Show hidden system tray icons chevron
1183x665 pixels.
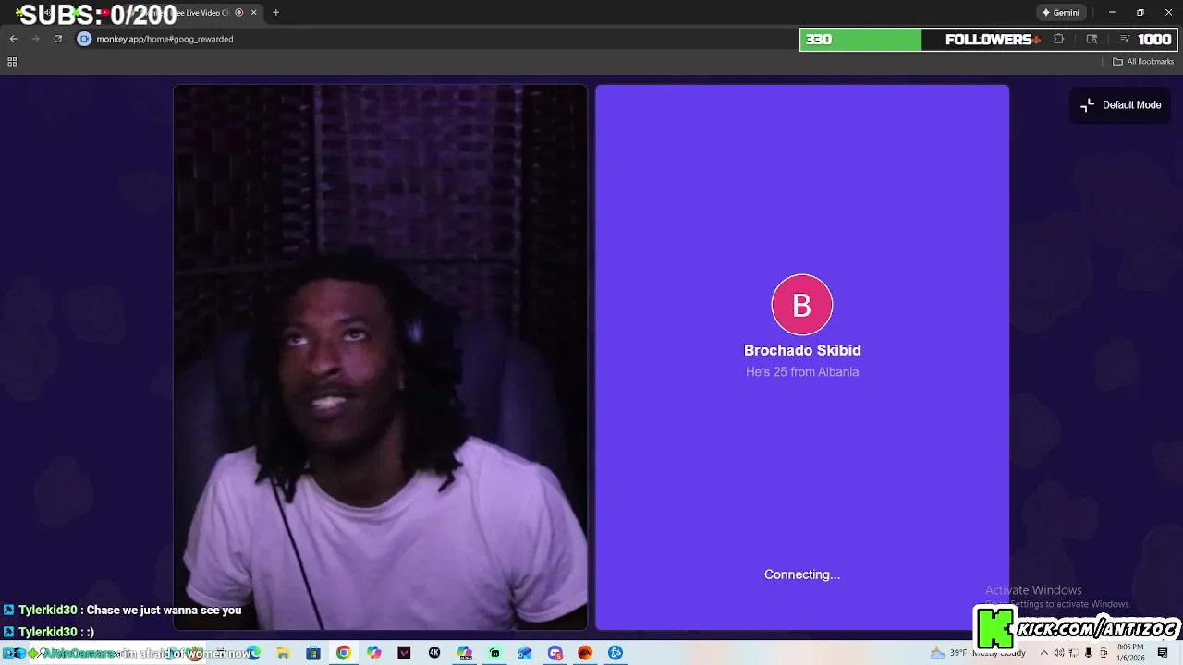[1044, 653]
